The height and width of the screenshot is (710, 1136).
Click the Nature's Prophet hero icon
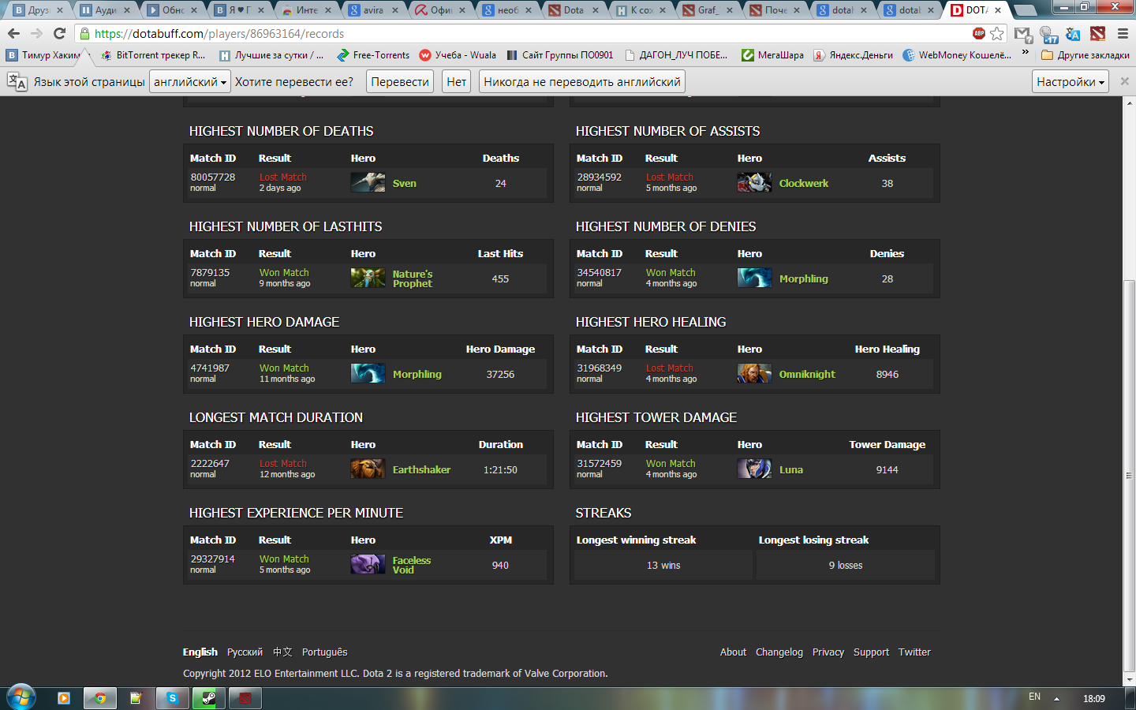point(368,278)
